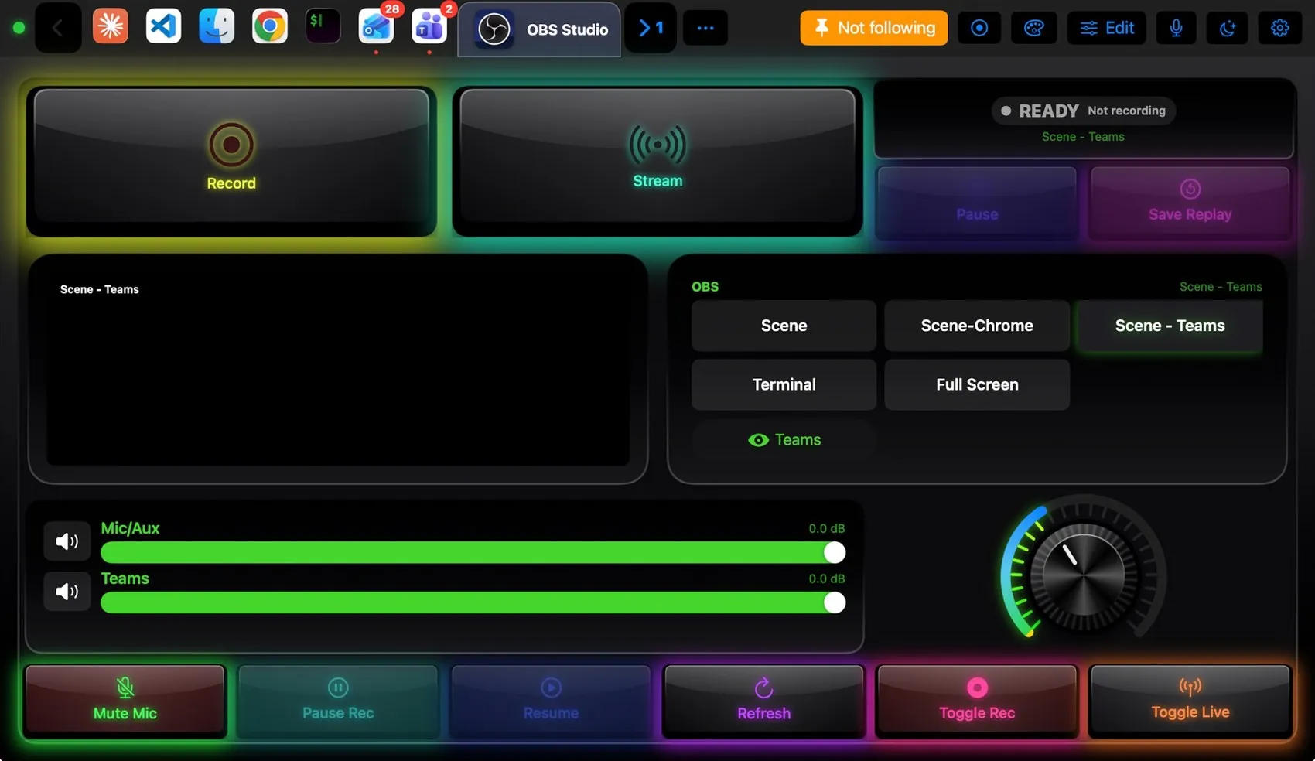Screen dimensions: 1315x761
Task: Open the three-dots overflow menu
Action: point(705,29)
